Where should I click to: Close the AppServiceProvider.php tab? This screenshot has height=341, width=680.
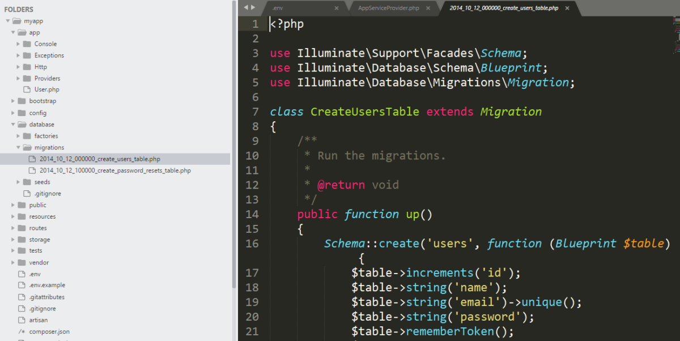[x=428, y=8]
